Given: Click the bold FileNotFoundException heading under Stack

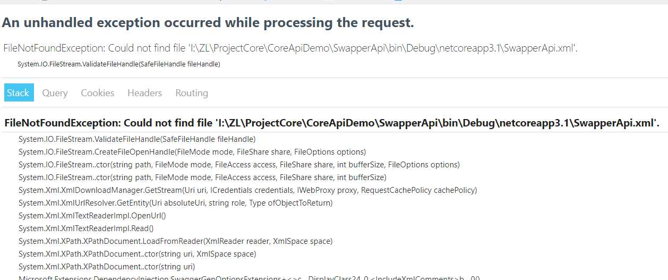Looking at the screenshot, I should pos(332,123).
